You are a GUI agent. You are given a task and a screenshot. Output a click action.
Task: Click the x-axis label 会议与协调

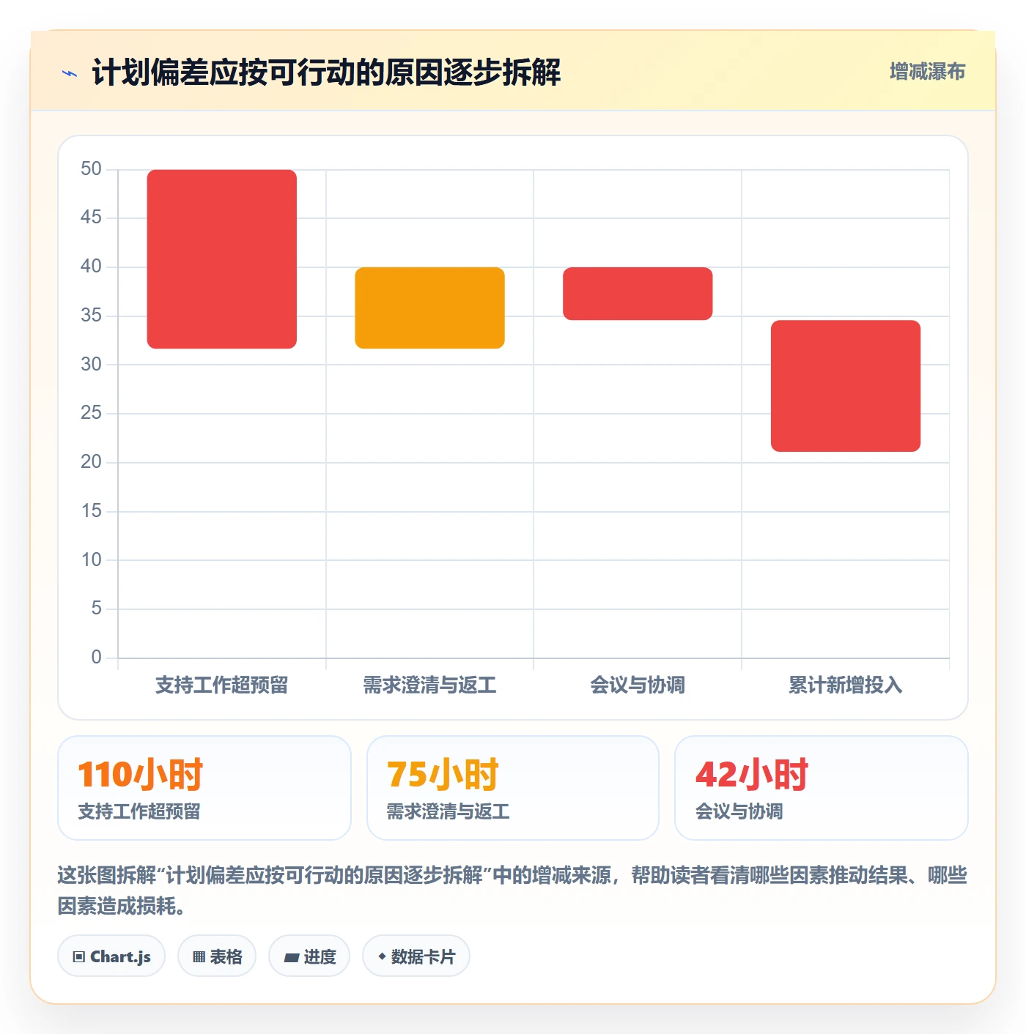[x=638, y=685]
